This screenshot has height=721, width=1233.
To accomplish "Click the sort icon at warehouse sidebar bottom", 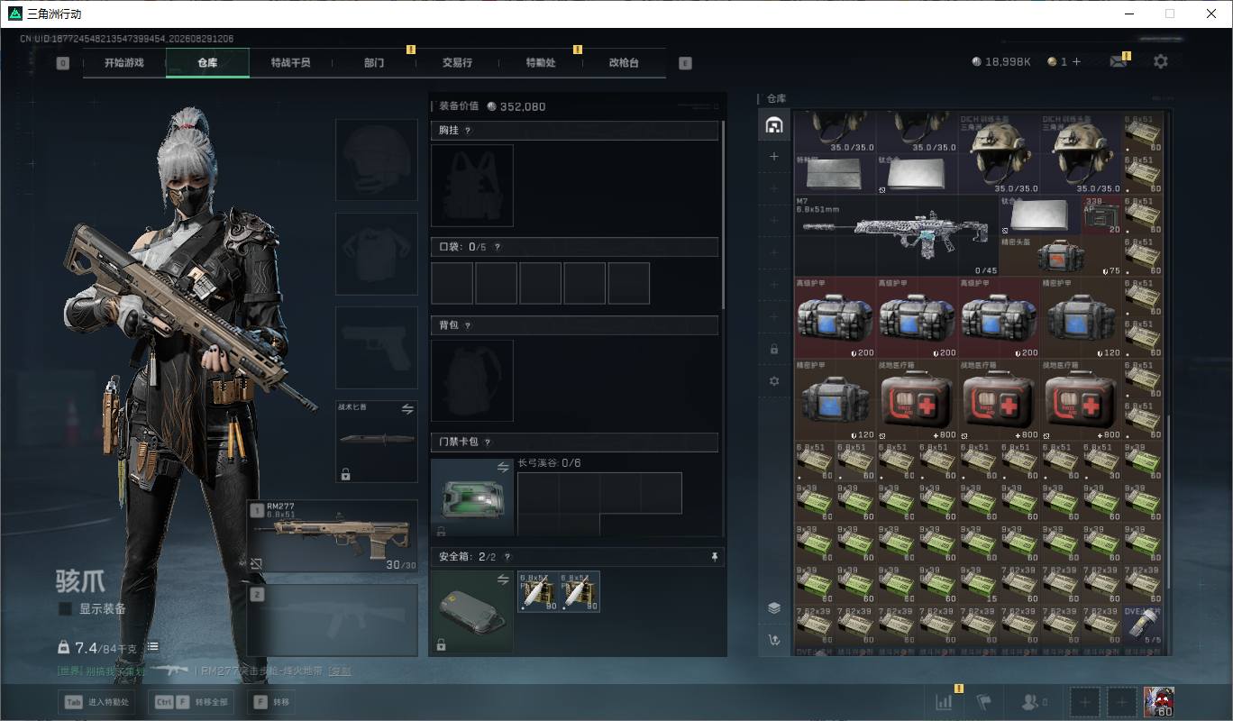I will tap(773, 640).
